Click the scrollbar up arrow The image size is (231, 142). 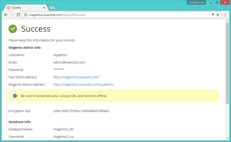227,20
